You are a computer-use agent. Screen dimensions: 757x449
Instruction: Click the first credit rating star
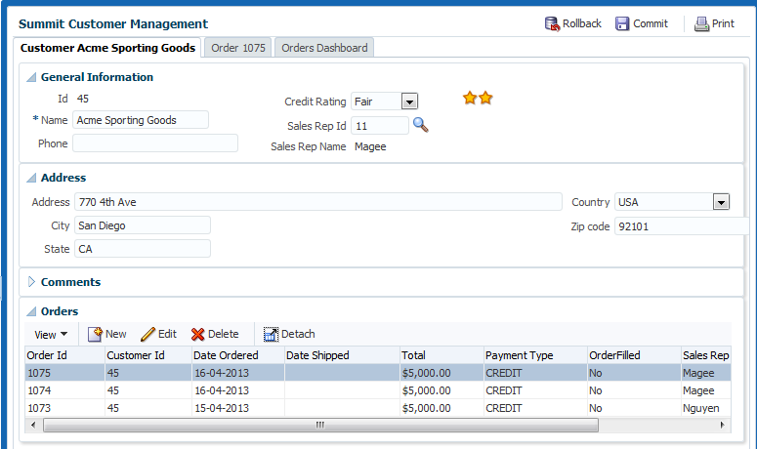(x=470, y=98)
